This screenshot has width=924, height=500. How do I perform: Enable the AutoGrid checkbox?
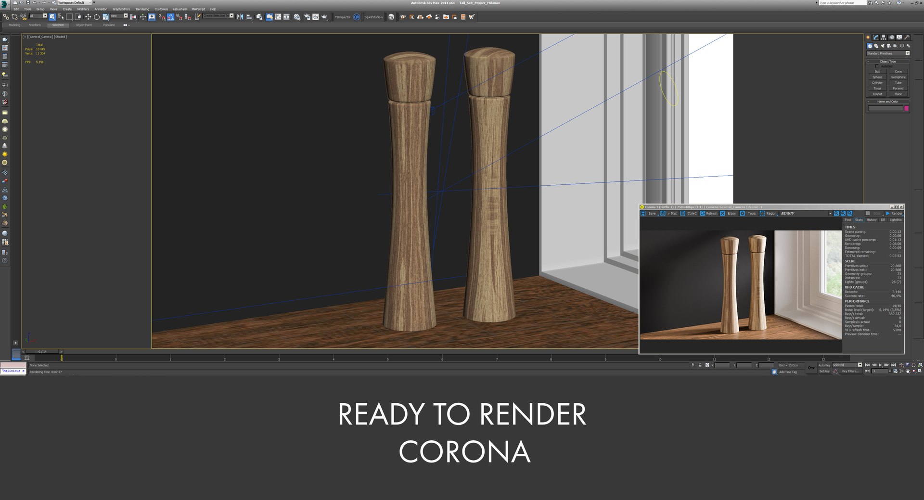coord(877,66)
